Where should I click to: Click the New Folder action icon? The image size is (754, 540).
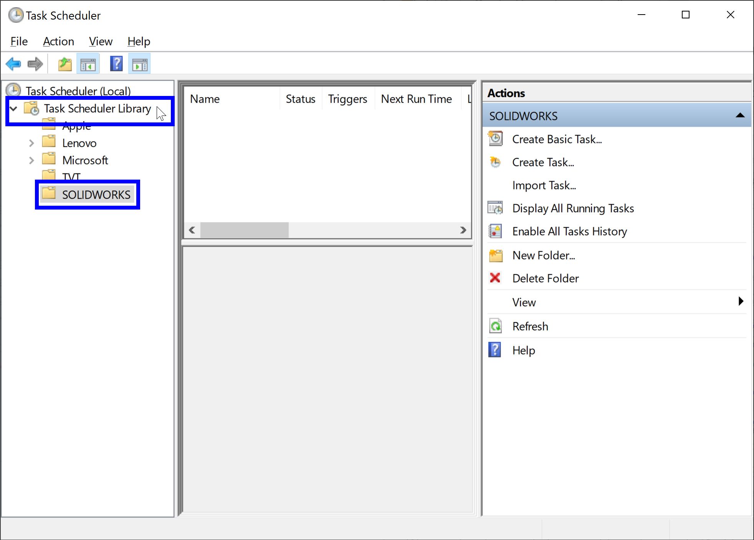(495, 255)
